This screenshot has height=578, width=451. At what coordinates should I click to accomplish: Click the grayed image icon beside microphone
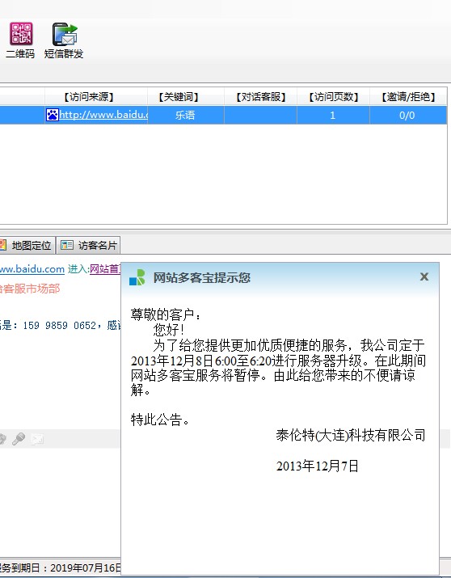(37, 439)
